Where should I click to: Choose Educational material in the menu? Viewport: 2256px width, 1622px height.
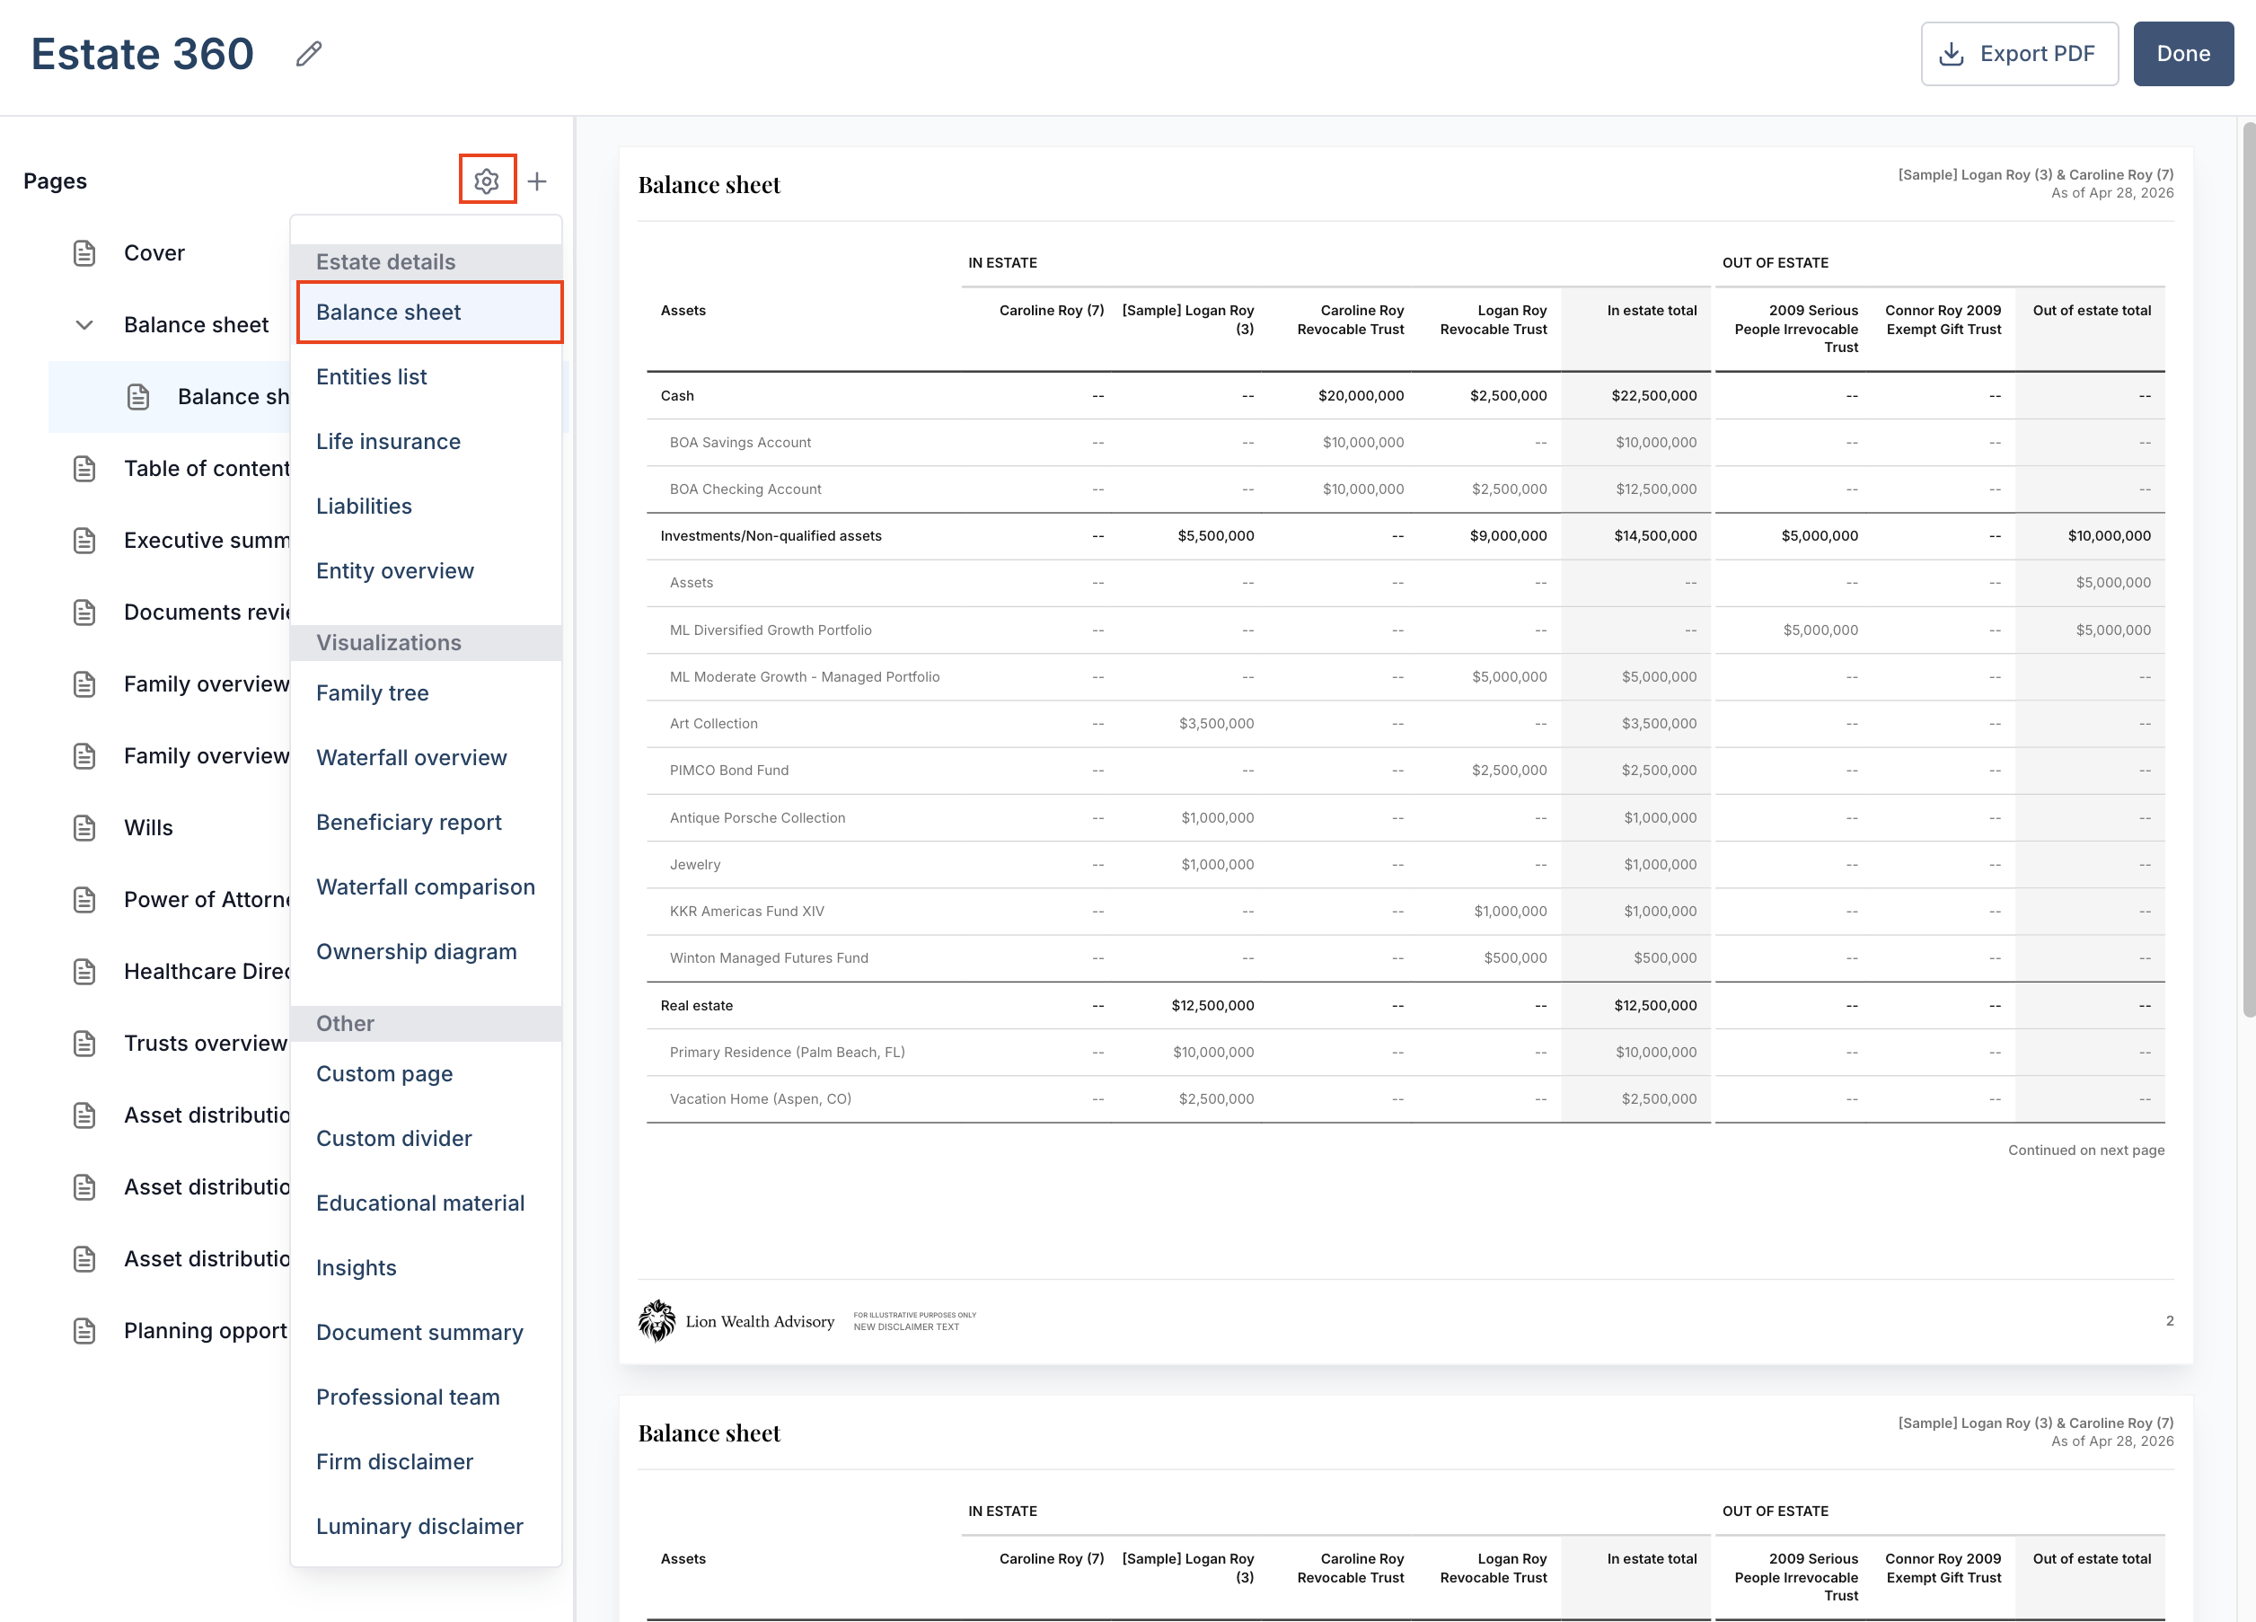(x=426, y=1203)
